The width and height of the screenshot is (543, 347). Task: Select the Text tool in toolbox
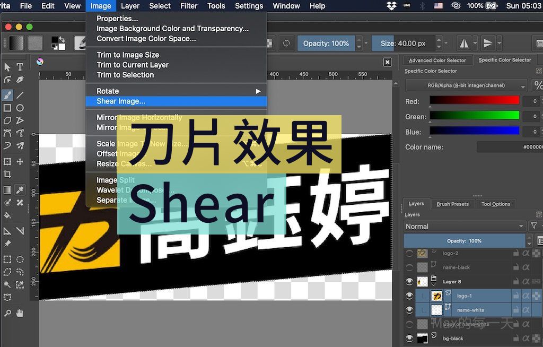click(20, 67)
